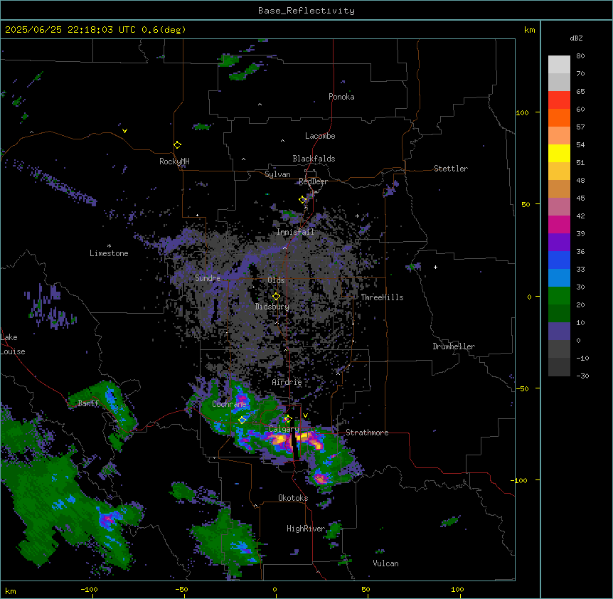This screenshot has height=599, width=613.
Task: Click the Banff map label
Action: [88, 403]
